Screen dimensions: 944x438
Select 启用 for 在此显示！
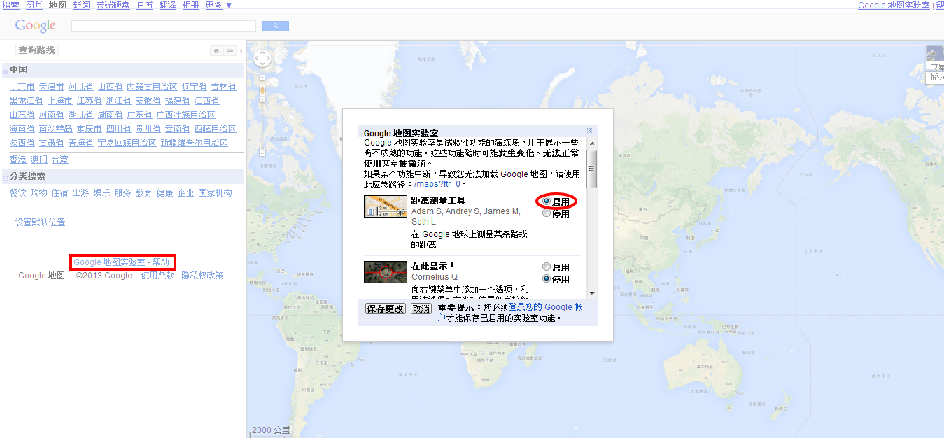point(547,267)
